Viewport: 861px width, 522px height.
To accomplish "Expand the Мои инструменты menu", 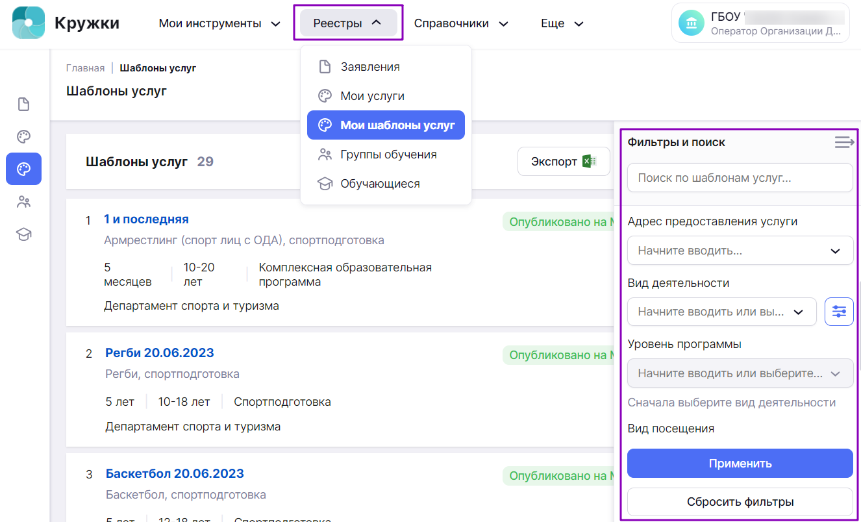I will [x=219, y=23].
